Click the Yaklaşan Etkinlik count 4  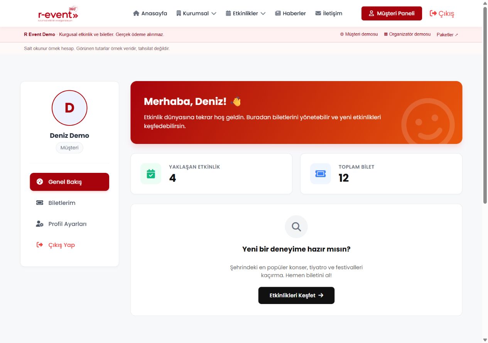pos(172,178)
